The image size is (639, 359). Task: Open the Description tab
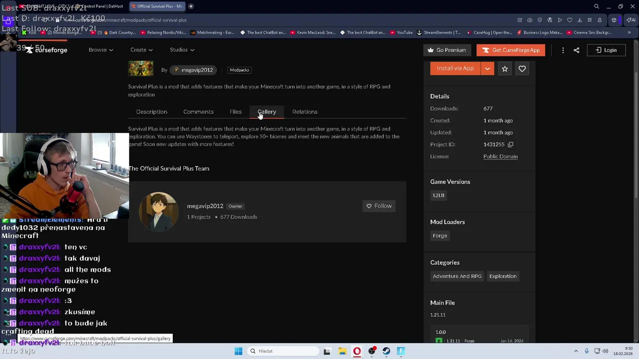(152, 112)
